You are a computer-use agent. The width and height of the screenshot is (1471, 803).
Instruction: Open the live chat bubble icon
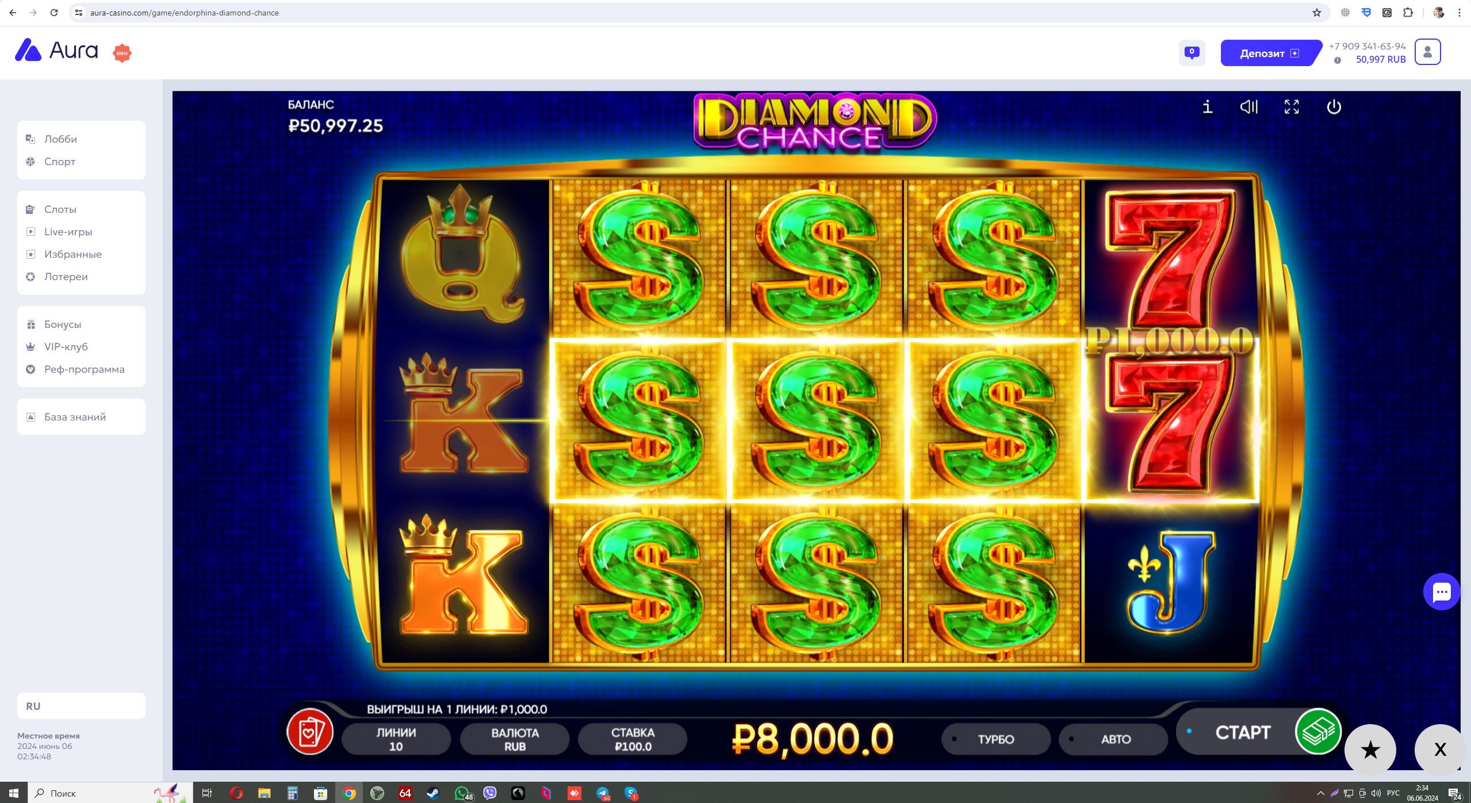point(1441,591)
